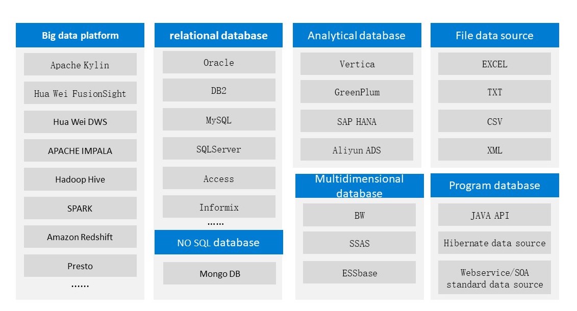
Task: Choose the File data source header
Action: [494, 35]
